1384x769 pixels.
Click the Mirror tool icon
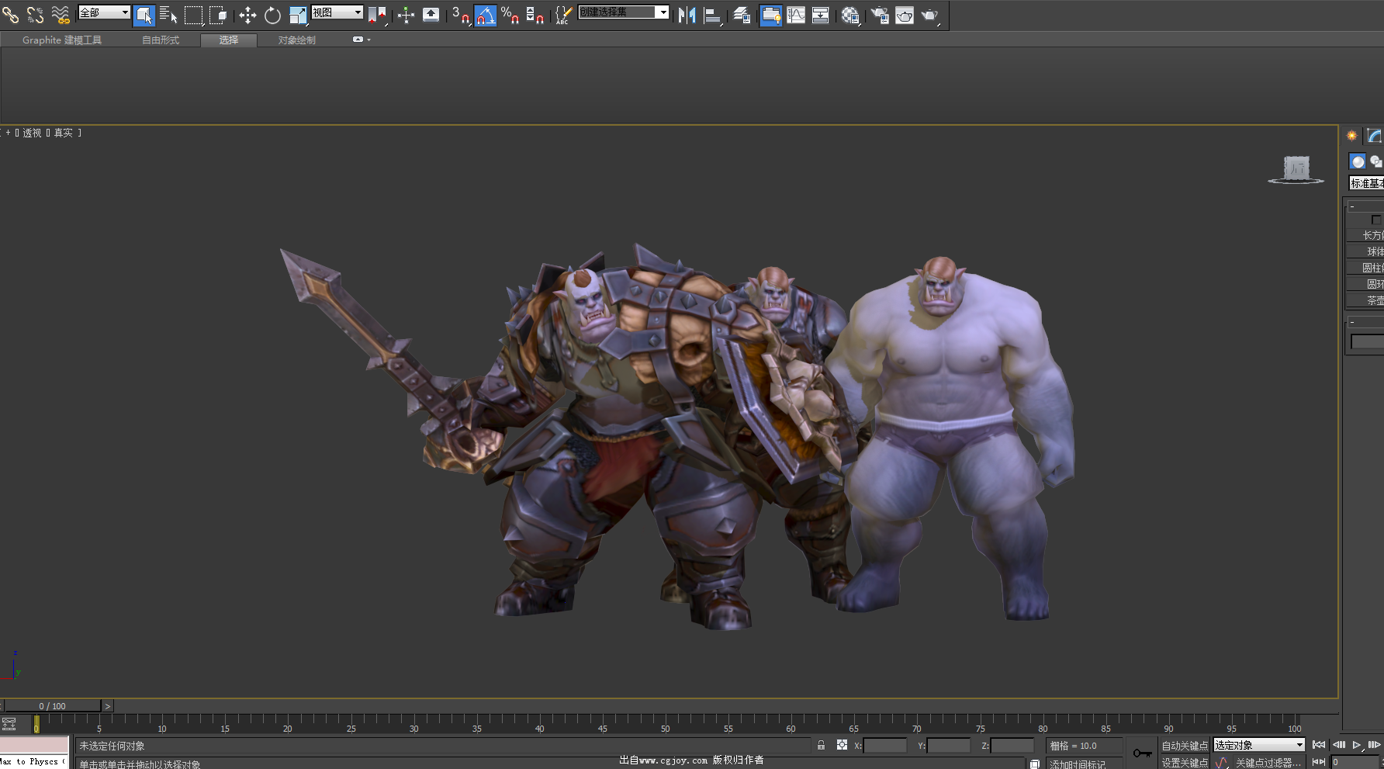687,15
